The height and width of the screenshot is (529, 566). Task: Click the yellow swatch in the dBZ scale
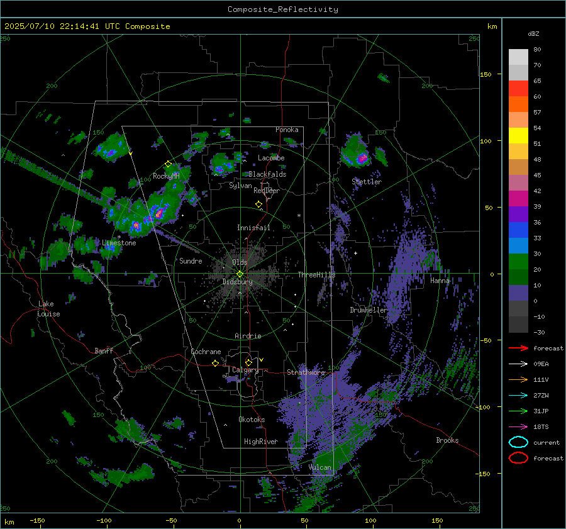(518, 135)
